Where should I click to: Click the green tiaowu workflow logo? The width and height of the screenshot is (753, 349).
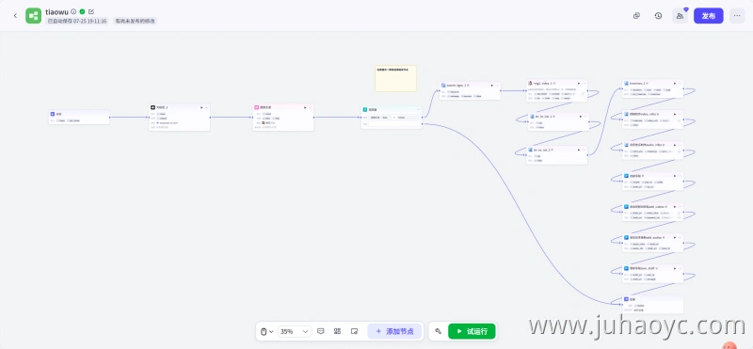coord(34,16)
